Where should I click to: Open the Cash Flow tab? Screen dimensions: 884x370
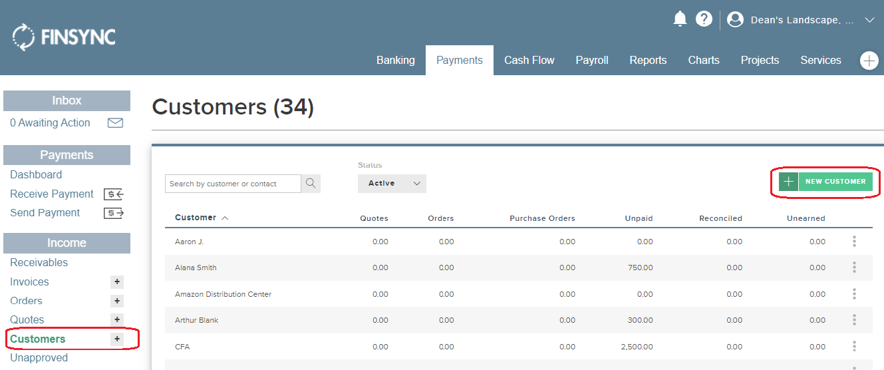[x=529, y=61]
